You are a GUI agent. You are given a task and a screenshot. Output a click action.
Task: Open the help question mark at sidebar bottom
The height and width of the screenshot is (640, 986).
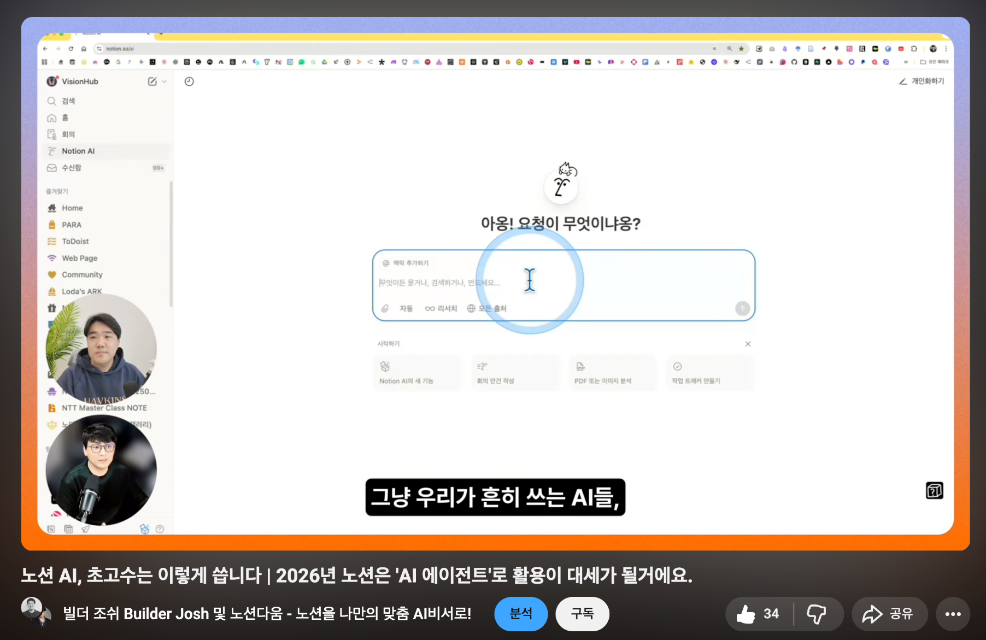160,529
